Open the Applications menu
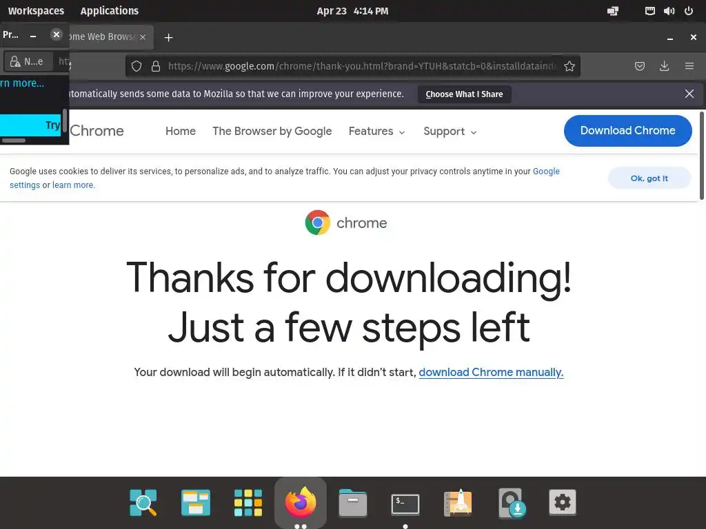706x529 pixels. tap(110, 11)
